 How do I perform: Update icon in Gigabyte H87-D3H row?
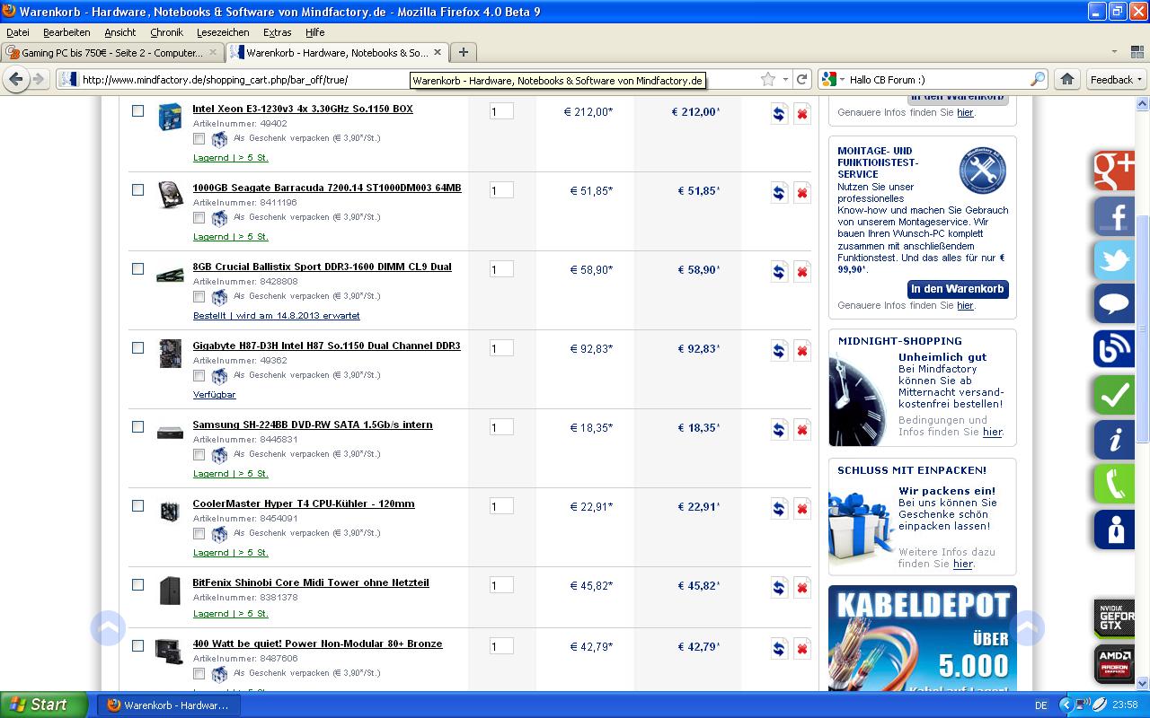pyautogui.click(x=779, y=351)
